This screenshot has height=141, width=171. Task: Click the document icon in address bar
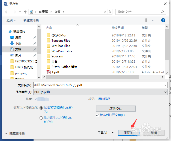point(31,12)
